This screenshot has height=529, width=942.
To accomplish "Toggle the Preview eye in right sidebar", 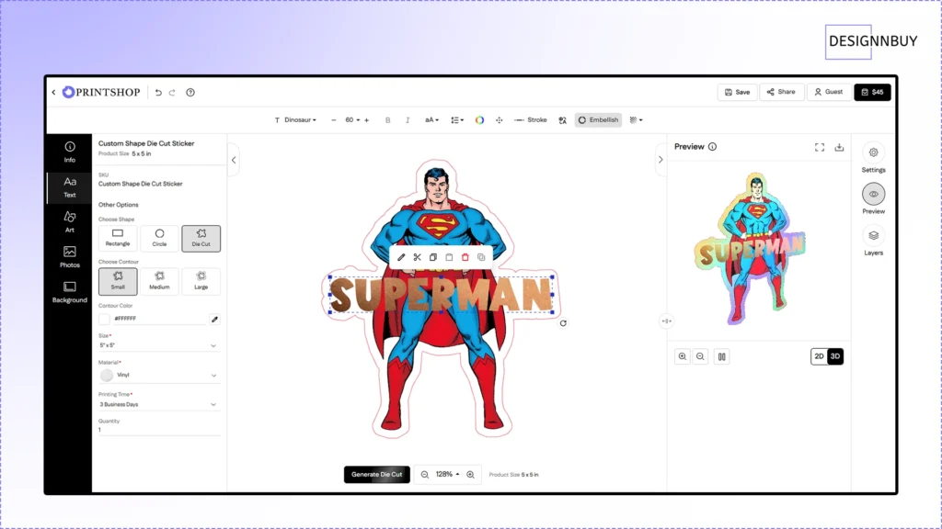I will click(874, 199).
